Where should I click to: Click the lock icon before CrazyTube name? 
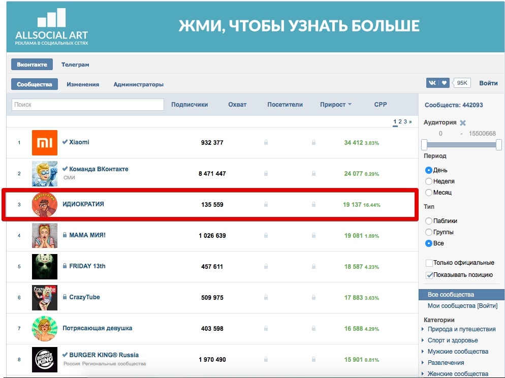(65, 297)
